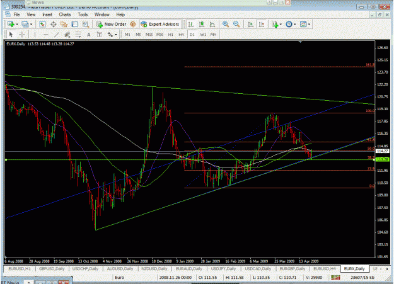Expand the Periods dropdown arrow
The width and height of the screenshot is (394, 284).
(x=295, y=25)
